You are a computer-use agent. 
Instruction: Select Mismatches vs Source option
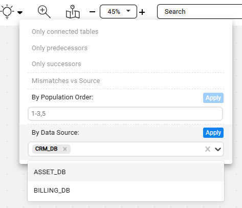(x=66, y=80)
